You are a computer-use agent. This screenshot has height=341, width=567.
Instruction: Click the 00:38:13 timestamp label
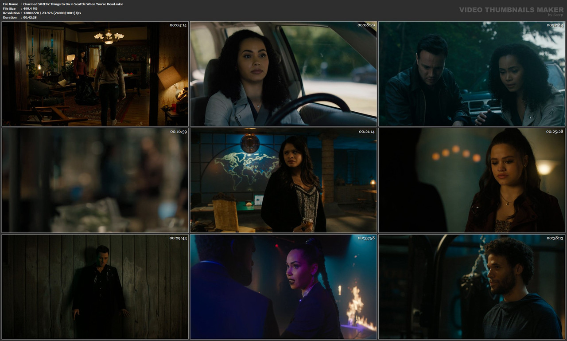point(555,238)
